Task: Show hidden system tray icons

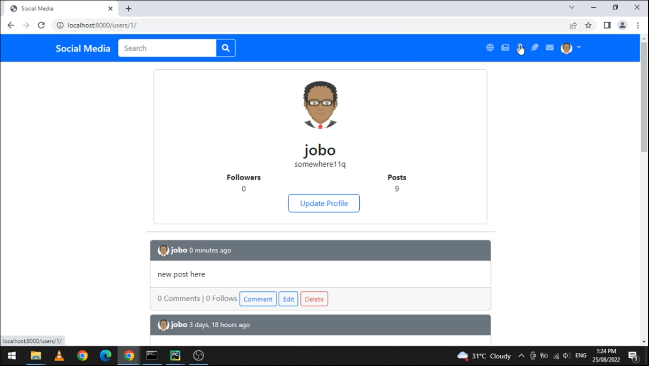Action: click(521, 356)
